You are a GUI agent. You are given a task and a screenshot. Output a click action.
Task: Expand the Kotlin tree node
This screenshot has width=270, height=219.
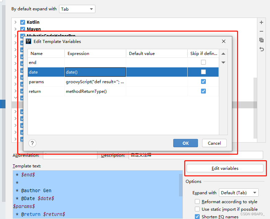point(15,22)
